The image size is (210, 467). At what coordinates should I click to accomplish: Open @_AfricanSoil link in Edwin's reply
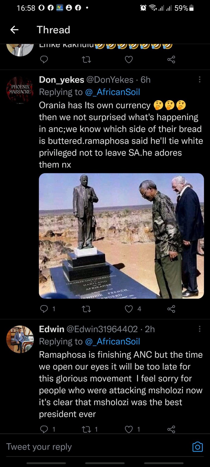pos(113,341)
